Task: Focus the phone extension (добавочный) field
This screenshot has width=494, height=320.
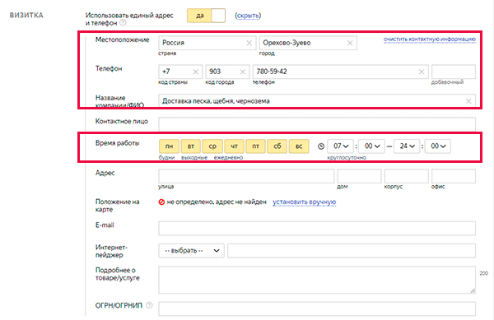Action: coord(454,72)
